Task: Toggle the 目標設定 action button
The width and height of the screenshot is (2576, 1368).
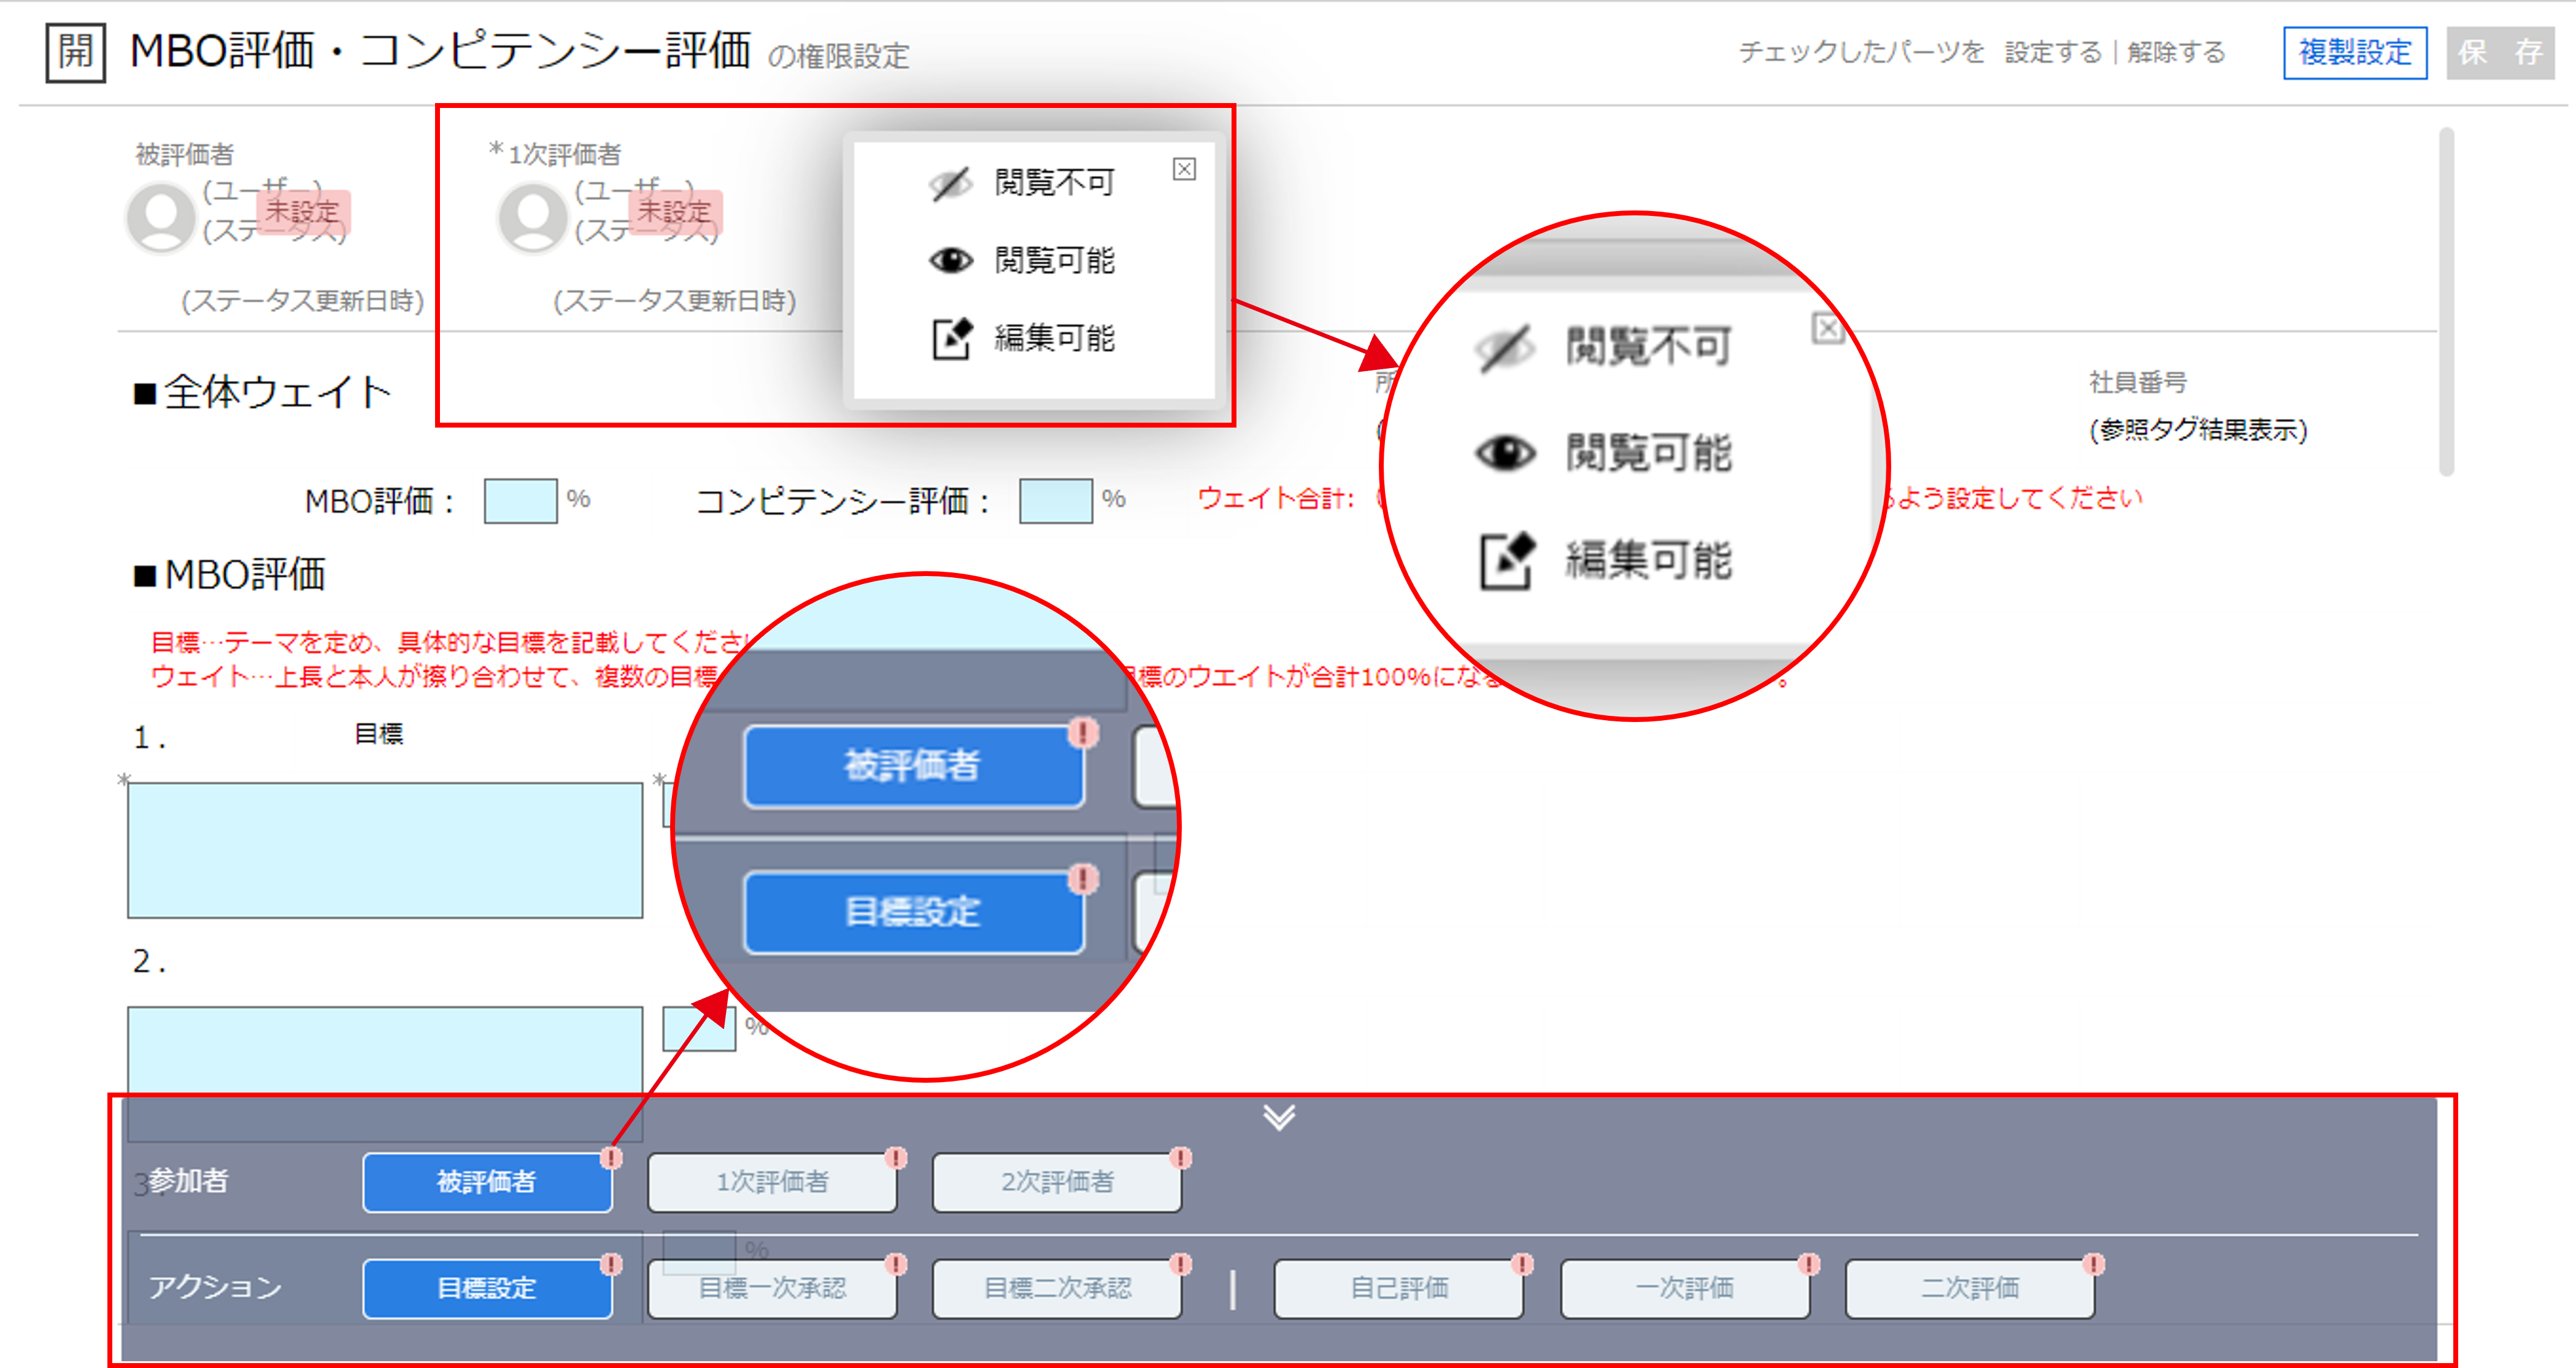Action: tap(487, 1289)
